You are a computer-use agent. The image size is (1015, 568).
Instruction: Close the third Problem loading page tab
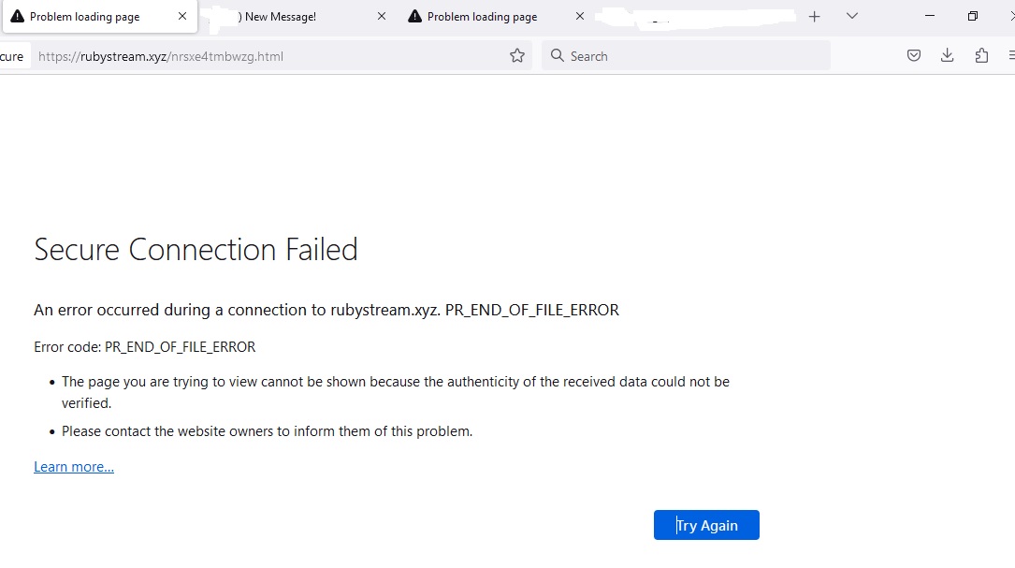[580, 17]
